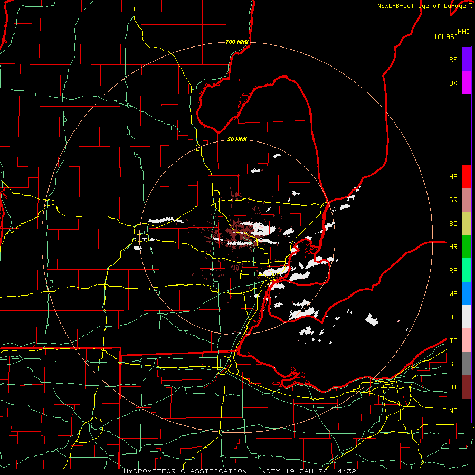The width and height of the screenshot is (475, 475).
Task: Click the DS white legend swatch
Action: pos(466,317)
